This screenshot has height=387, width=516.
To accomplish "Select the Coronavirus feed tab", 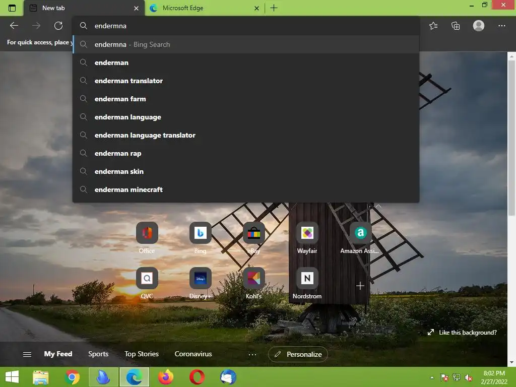I will tap(193, 354).
